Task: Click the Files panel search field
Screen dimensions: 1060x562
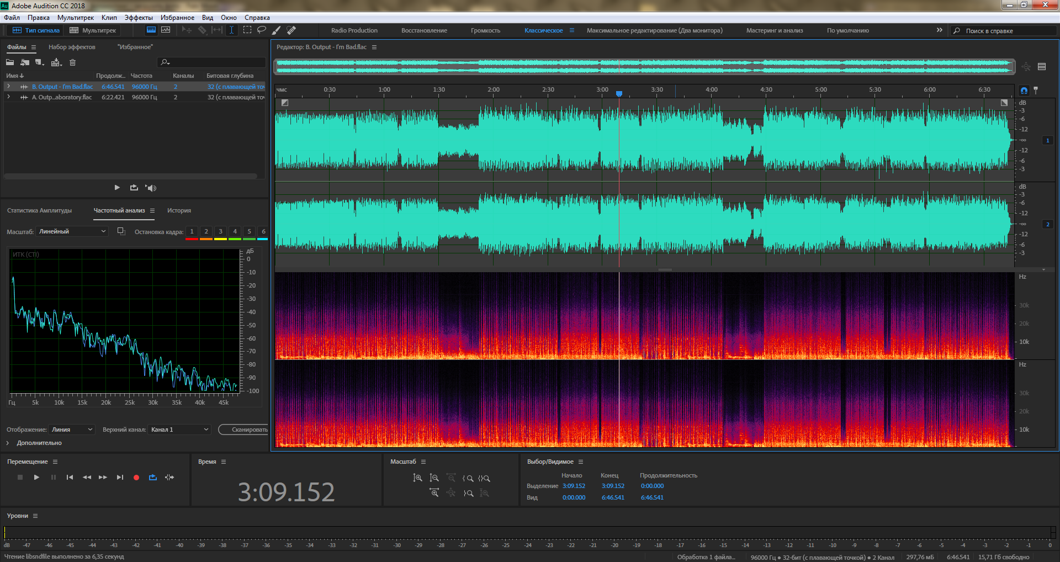Action: 211,62
